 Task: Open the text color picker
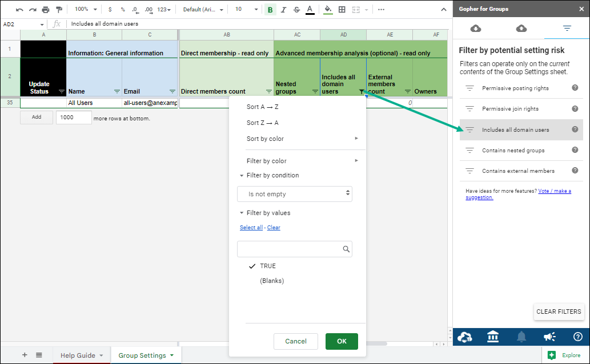coord(310,10)
